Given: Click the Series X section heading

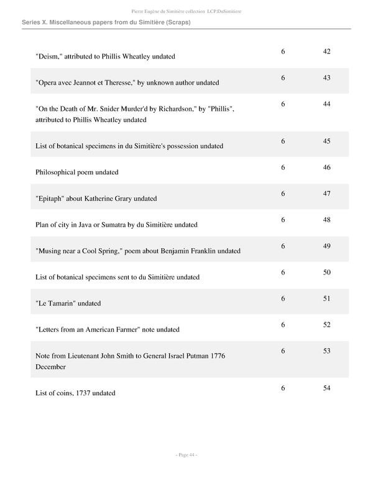Looking at the screenshot, I should 106,22.
